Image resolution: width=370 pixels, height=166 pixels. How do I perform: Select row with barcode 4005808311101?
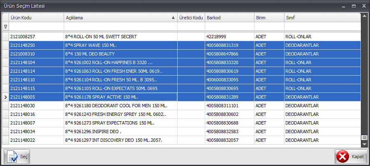coord(229,106)
